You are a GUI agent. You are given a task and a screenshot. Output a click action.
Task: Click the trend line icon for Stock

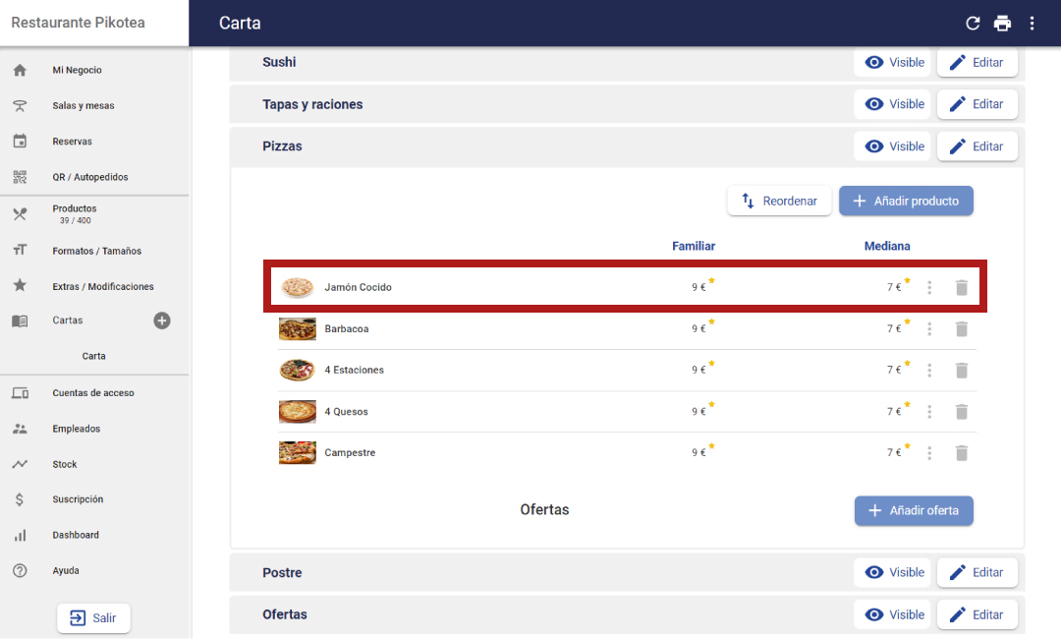(x=20, y=464)
